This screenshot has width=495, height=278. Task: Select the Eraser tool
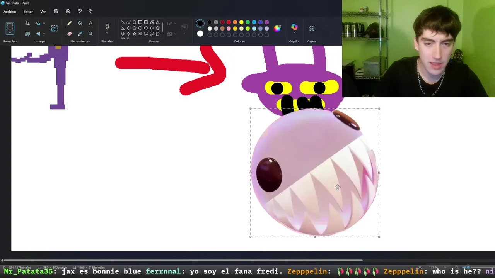[x=69, y=34]
